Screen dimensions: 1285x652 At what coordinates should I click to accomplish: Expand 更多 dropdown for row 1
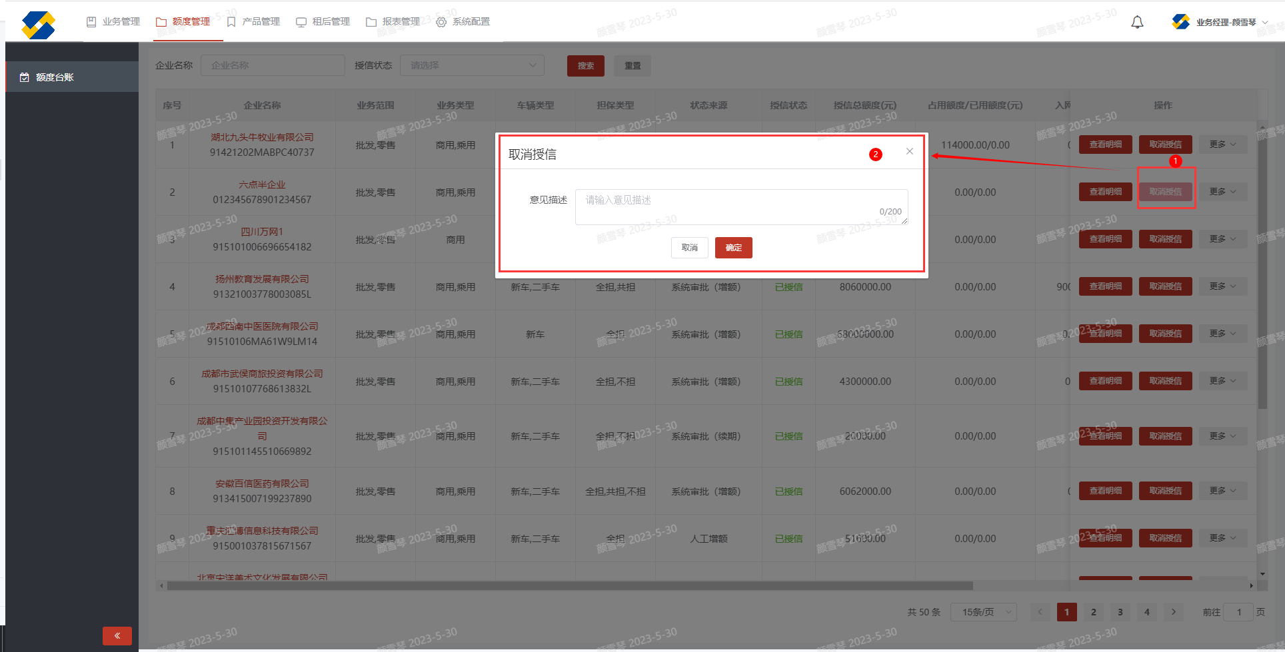1222,145
